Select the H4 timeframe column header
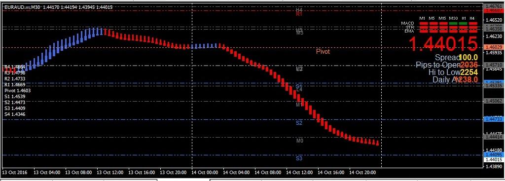The image size is (505, 181). [472, 18]
